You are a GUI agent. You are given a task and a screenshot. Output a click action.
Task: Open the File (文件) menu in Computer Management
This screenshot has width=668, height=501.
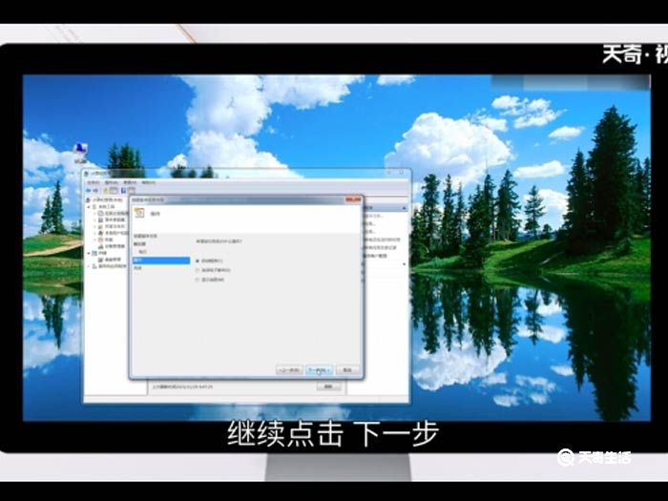[x=94, y=182]
